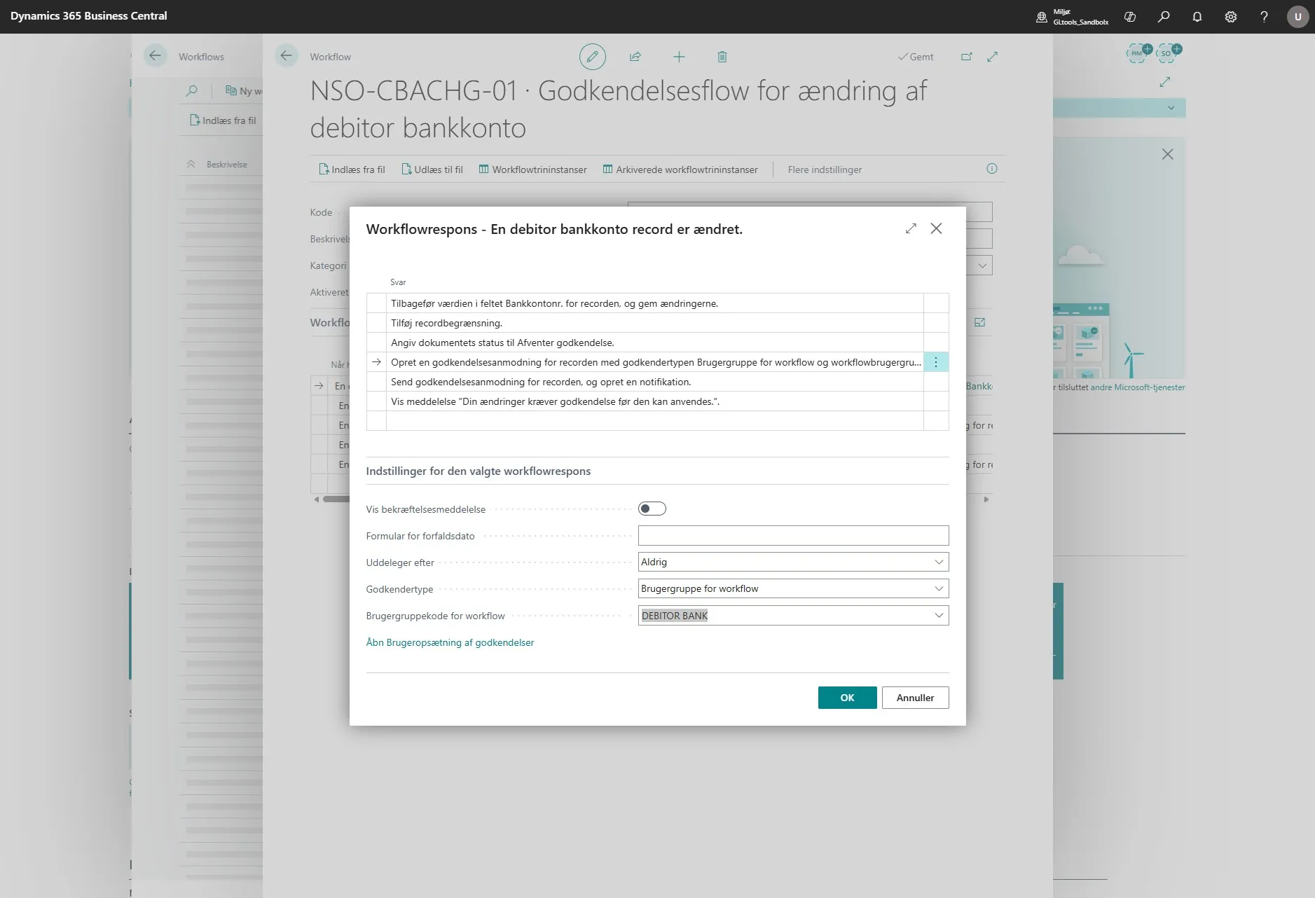
Task: Click search magnifier in Workflows list pane
Action: (191, 90)
